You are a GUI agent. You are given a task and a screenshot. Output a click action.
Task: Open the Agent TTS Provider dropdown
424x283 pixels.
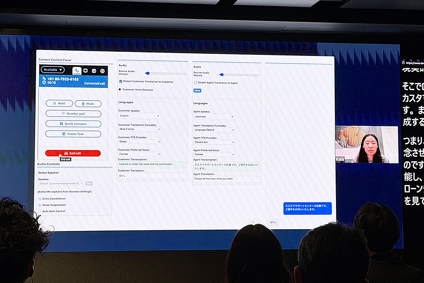[x=214, y=142]
